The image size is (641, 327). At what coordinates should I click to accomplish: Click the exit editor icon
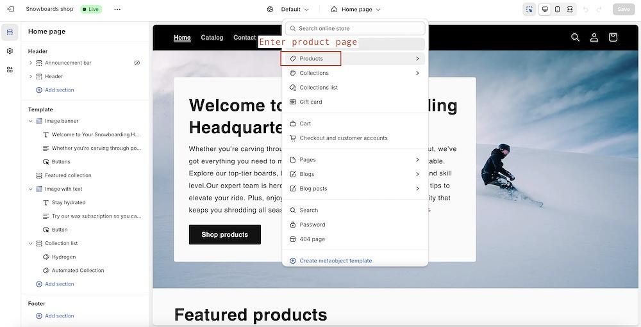coord(10,9)
